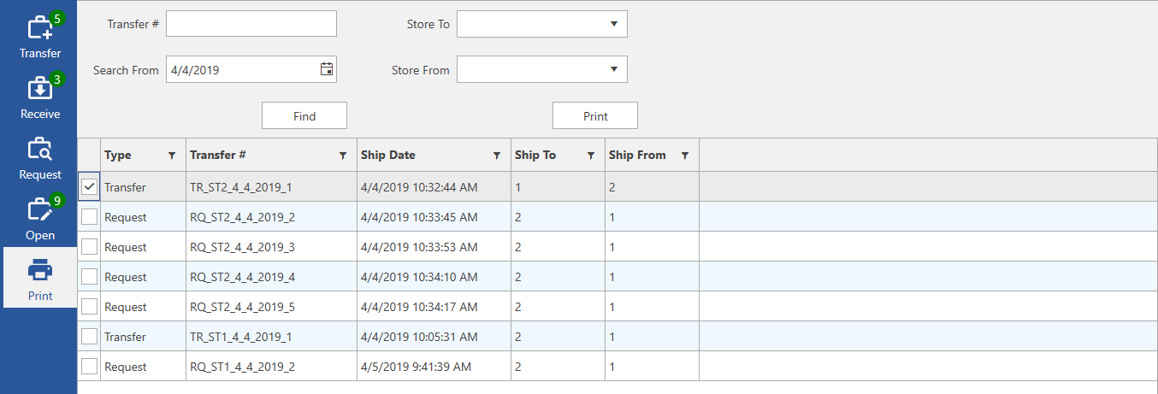This screenshot has height=394, width=1158.
Task: Select the RQ_ST1_4_4_2019_2 row
Action: click(242, 367)
